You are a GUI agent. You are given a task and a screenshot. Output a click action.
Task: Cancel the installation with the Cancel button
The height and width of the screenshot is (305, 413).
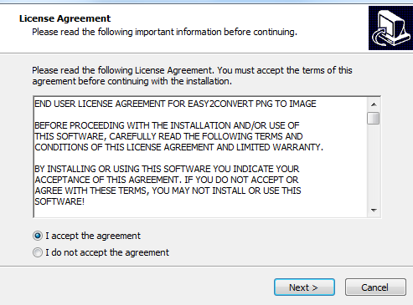click(375, 287)
